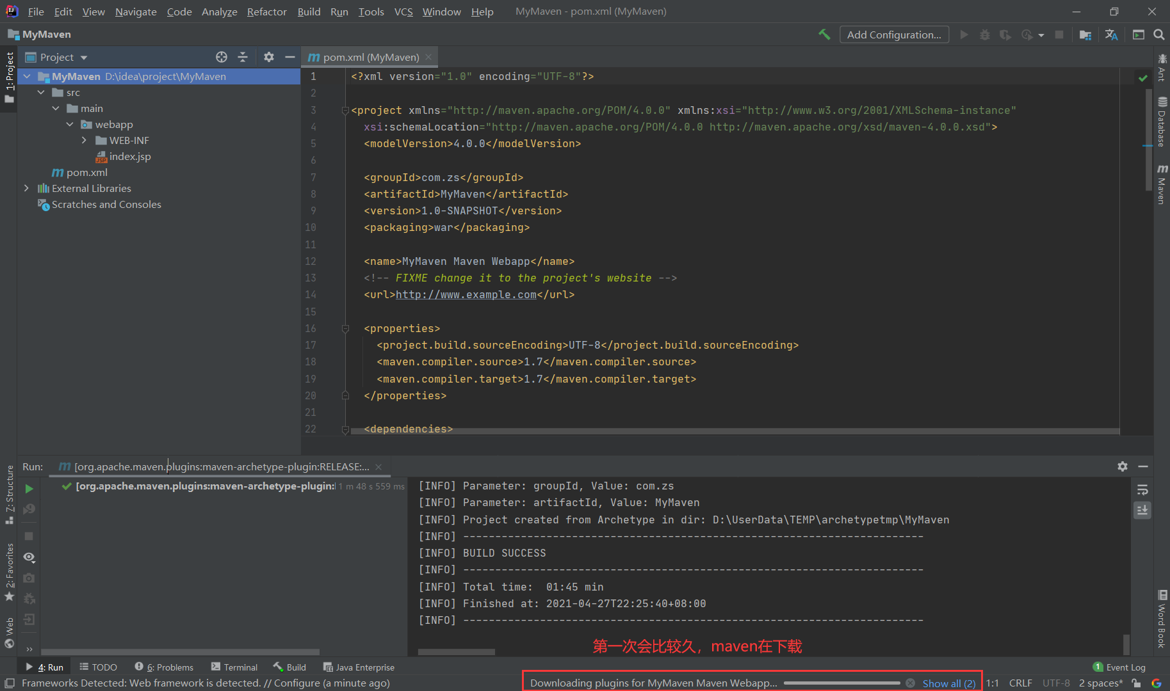
Task: Open the Maven tool window on right sidebar
Action: click(1162, 184)
